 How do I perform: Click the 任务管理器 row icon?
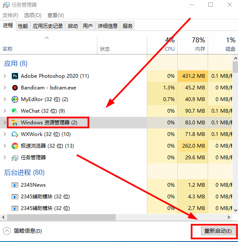(15, 158)
